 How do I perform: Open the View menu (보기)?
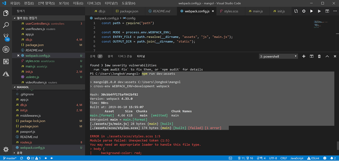[64, 3]
